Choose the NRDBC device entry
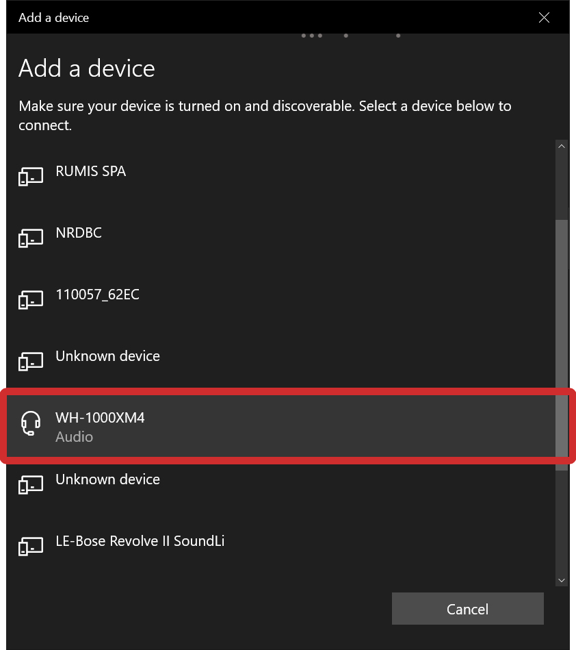This screenshot has height=650, width=576. pyautogui.click(x=79, y=233)
